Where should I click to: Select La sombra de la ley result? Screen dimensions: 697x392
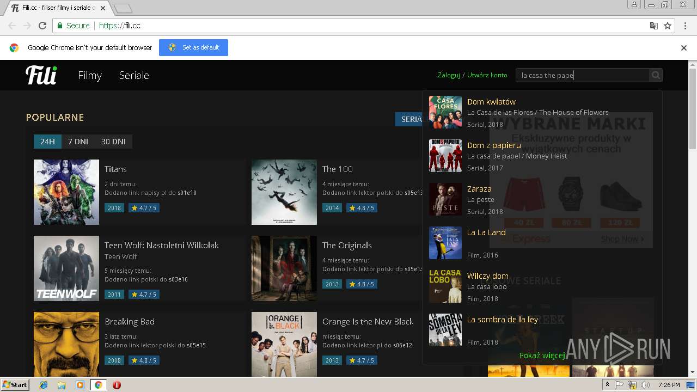click(542, 330)
